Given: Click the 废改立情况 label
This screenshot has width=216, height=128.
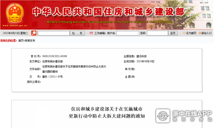Looking at the screenshot, I should pos(34,82).
